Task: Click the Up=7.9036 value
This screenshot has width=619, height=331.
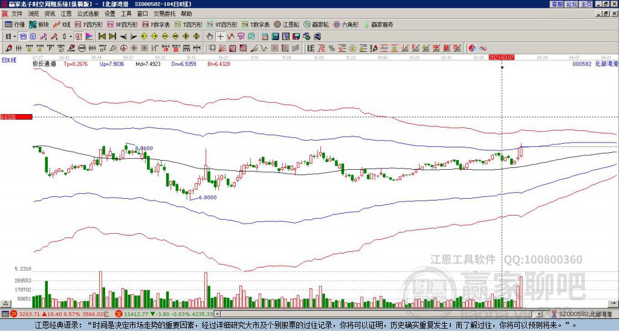Action: coord(112,63)
